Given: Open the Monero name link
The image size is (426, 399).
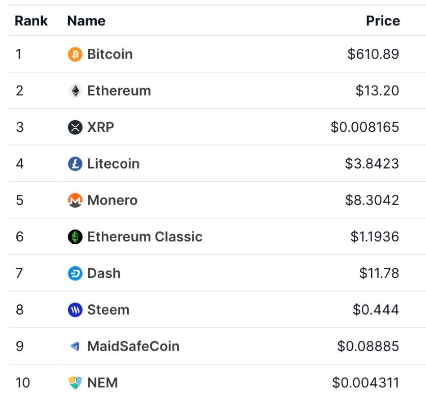Looking at the screenshot, I should (x=112, y=200).
